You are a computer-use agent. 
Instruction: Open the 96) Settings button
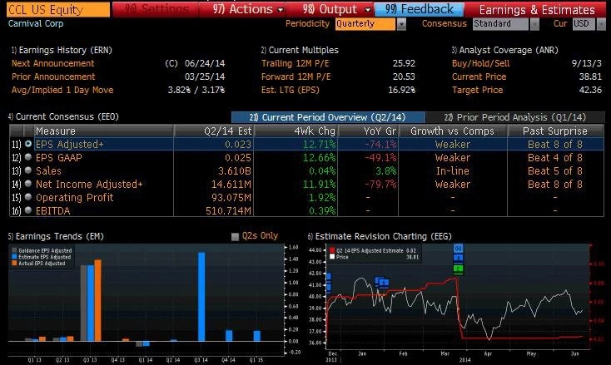tap(156, 9)
